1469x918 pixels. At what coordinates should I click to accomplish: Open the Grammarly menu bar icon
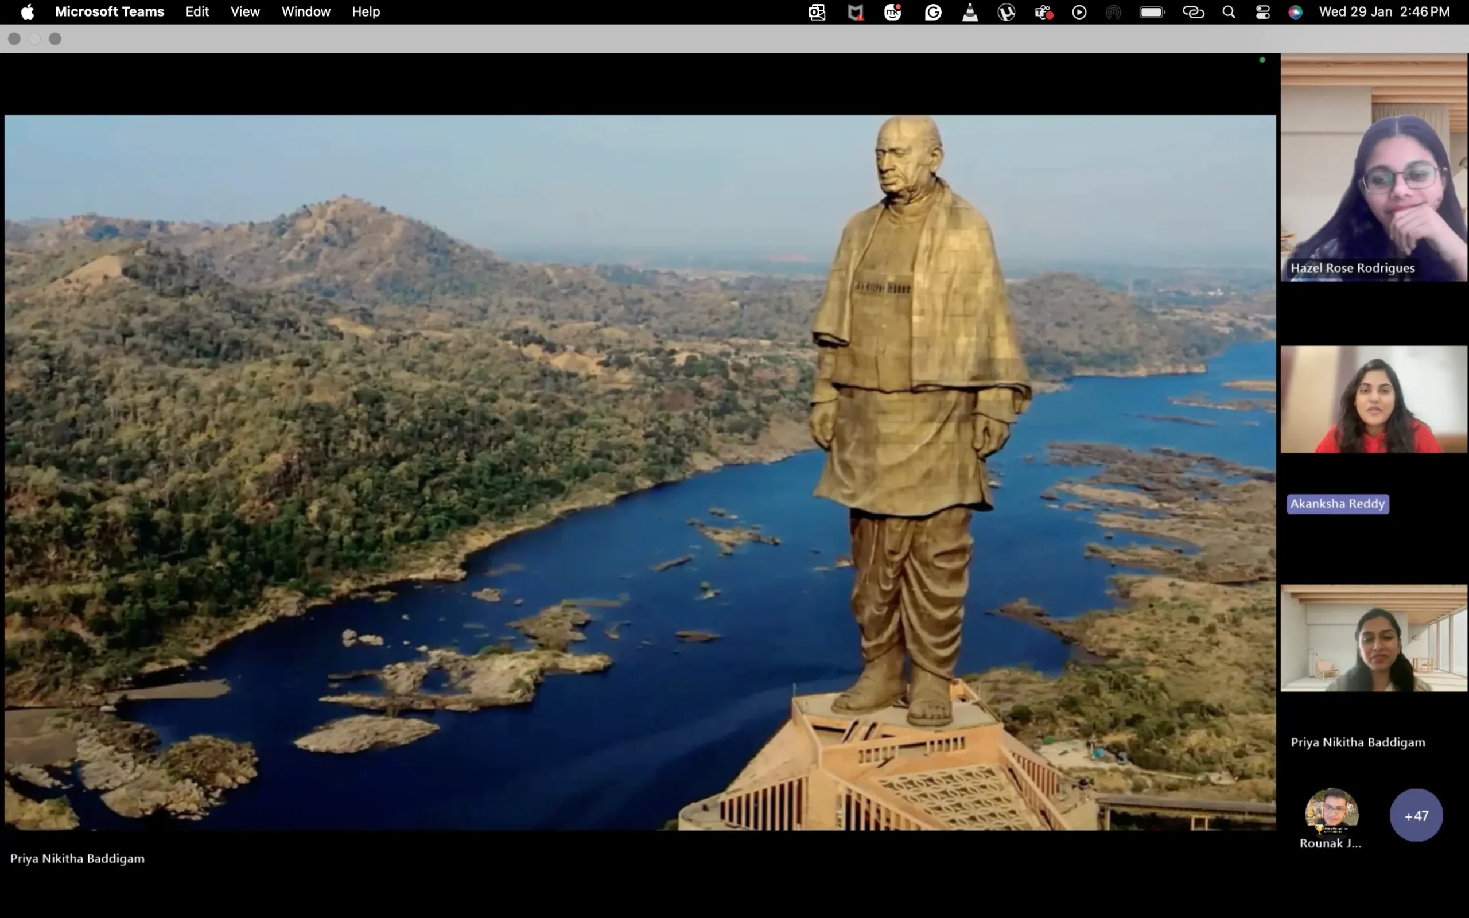tap(933, 12)
